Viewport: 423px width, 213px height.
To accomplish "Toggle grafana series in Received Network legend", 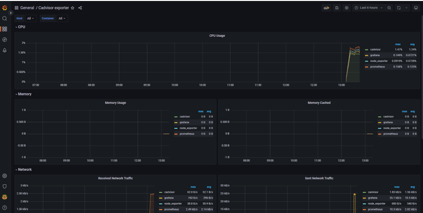I will coord(169,198).
